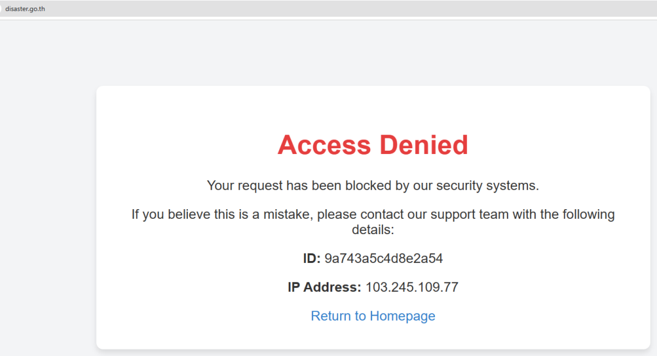Click the words "security systems"
The image size is (657, 356).
(487, 185)
